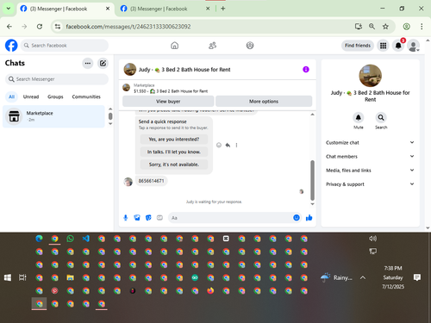
Task: Choose a sticker icon in composer
Action: 148,218
